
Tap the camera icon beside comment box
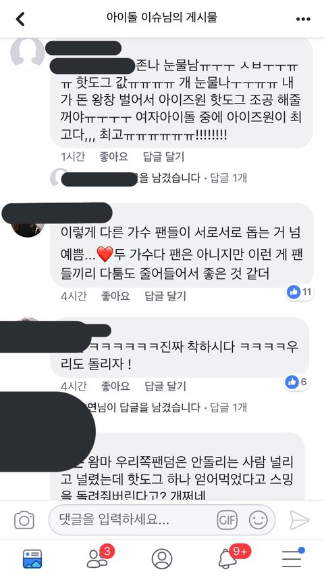point(24,520)
